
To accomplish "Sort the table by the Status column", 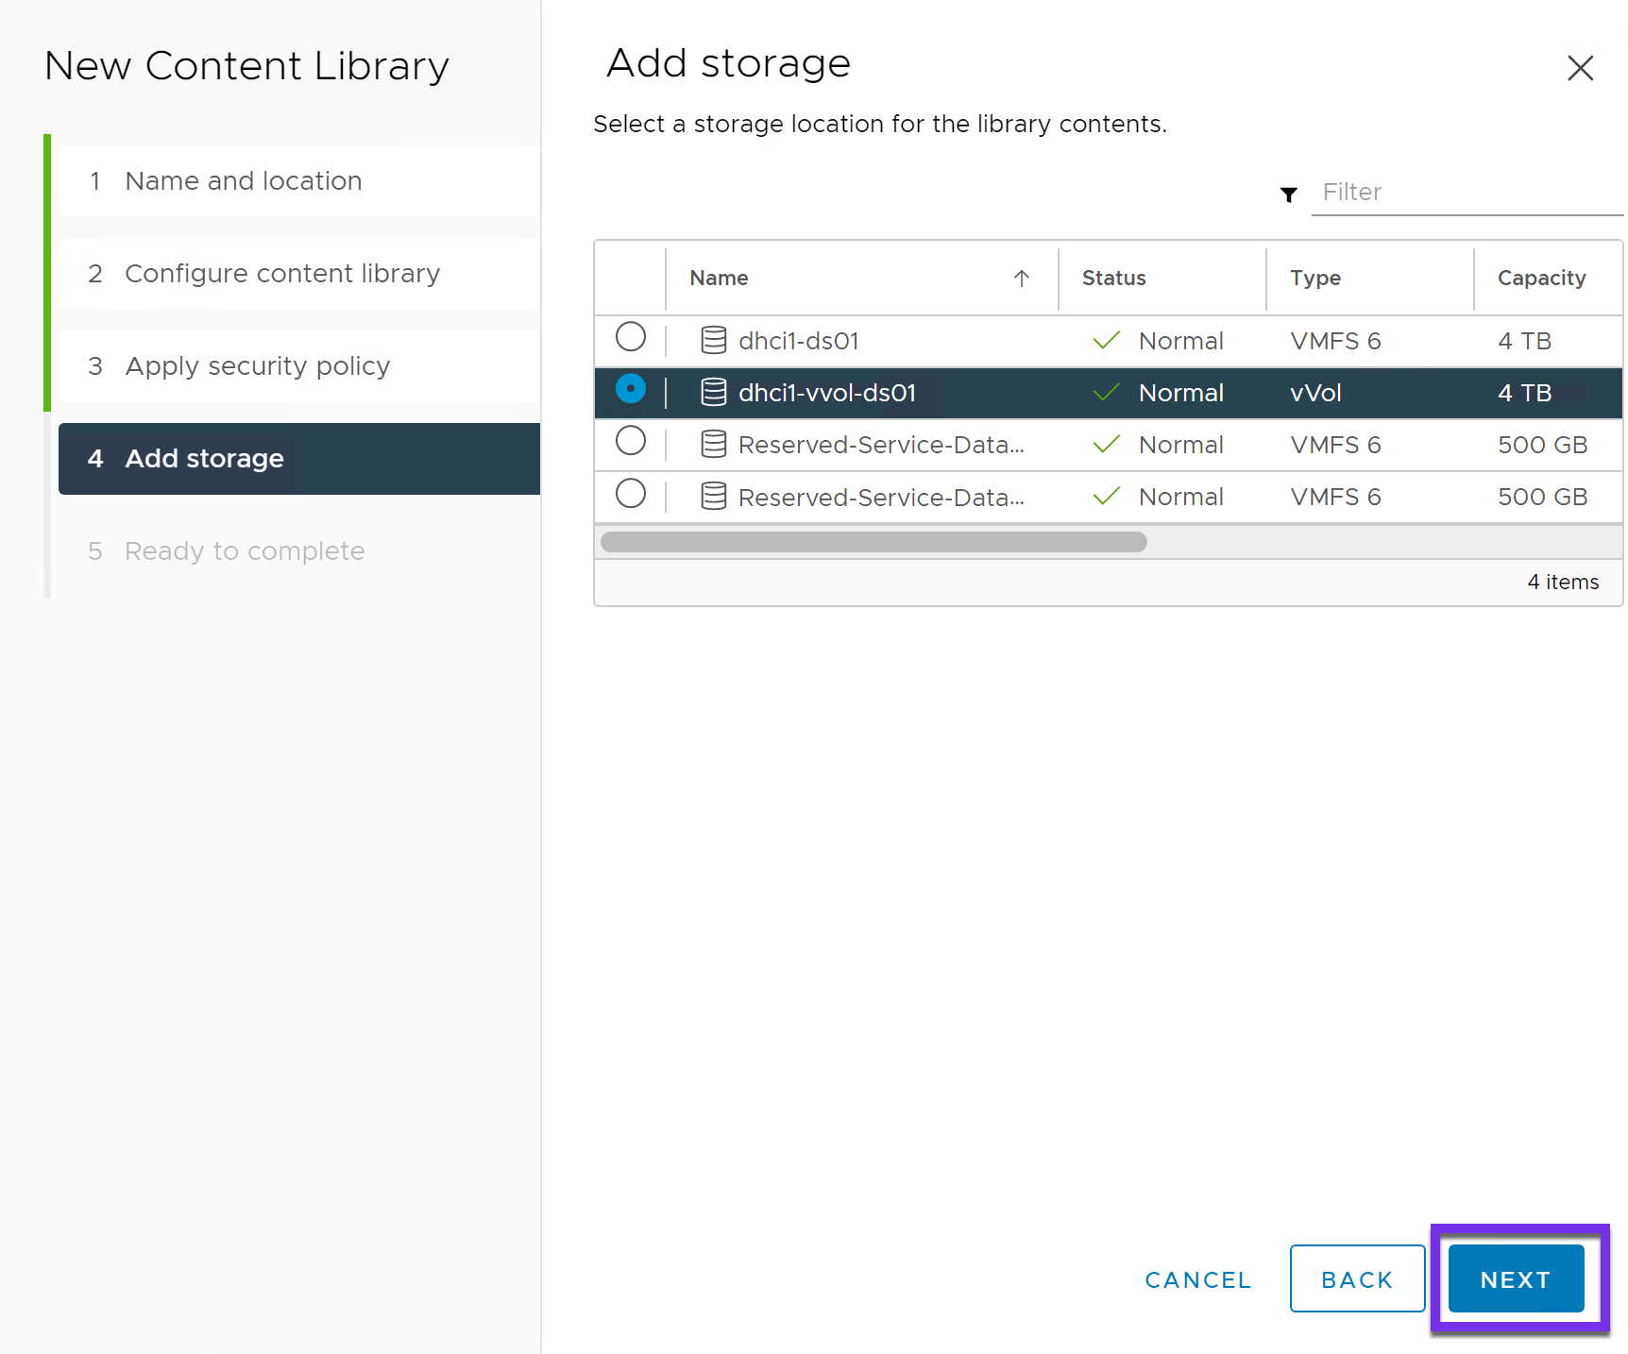I will click(x=1113, y=279).
